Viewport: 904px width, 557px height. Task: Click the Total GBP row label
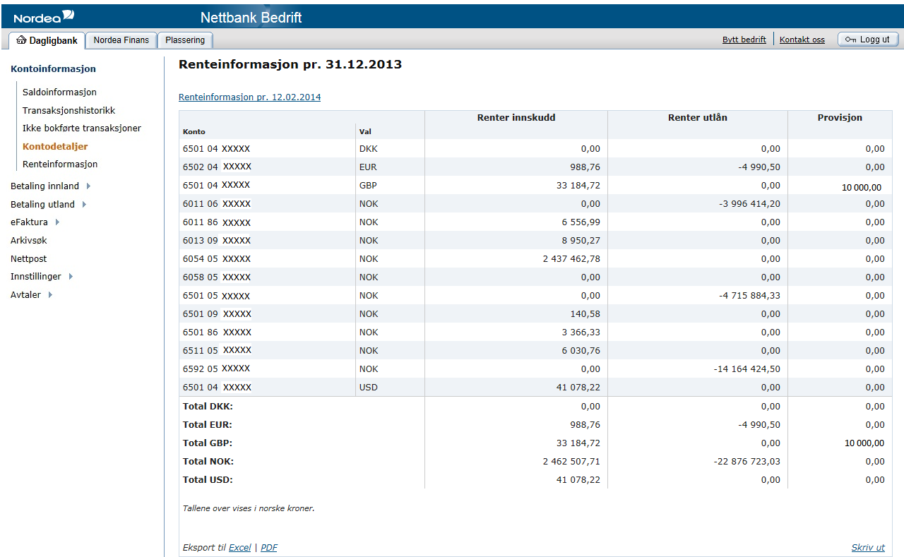208,443
